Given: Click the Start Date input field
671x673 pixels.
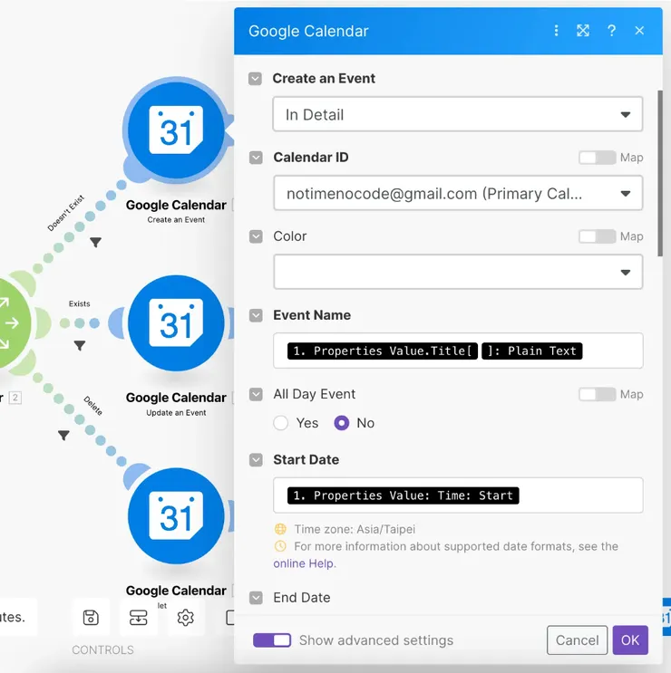Looking at the screenshot, I should [x=458, y=495].
